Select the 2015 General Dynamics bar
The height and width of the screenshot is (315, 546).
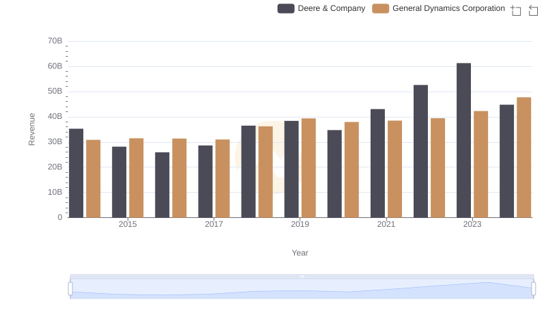tap(136, 178)
